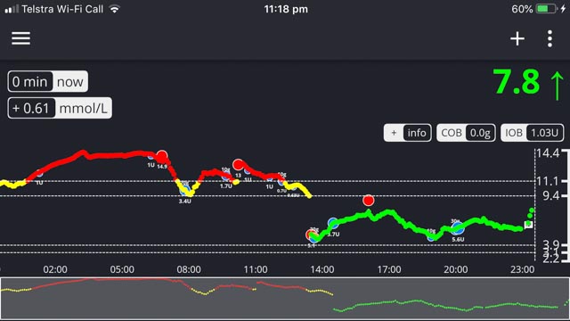Tap the 14:00 time axis label
570x321 pixels.
322,269
